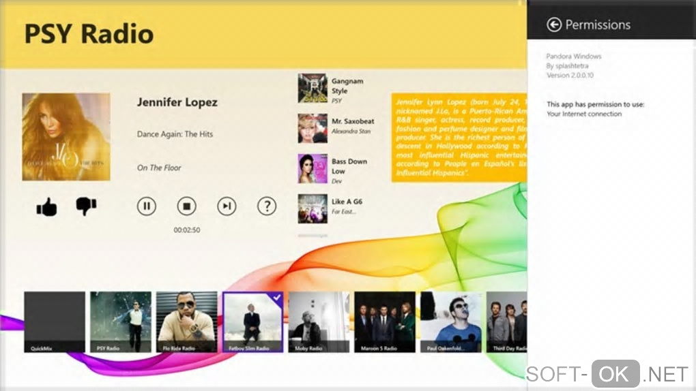Click the Gangnam Style song title

click(x=347, y=86)
